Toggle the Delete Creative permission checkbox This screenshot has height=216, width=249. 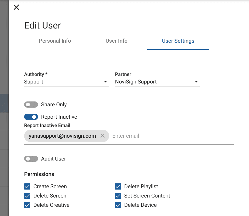pos(27,205)
